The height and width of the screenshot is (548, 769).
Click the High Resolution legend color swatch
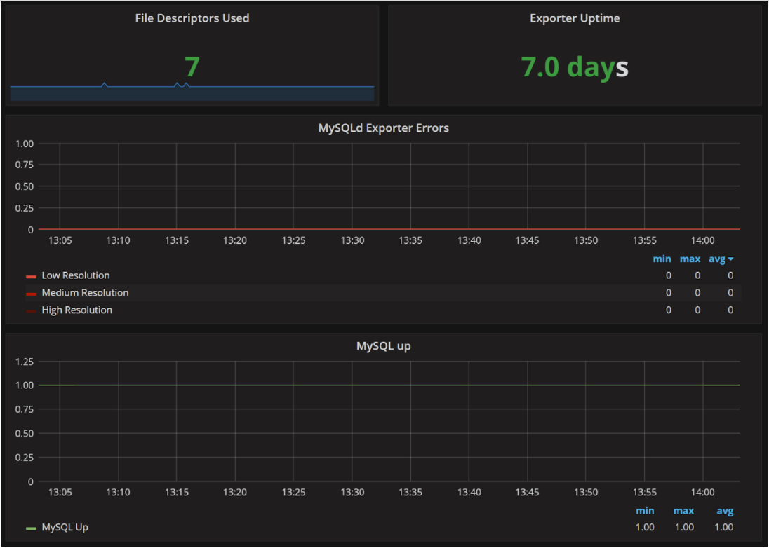point(32,311)
